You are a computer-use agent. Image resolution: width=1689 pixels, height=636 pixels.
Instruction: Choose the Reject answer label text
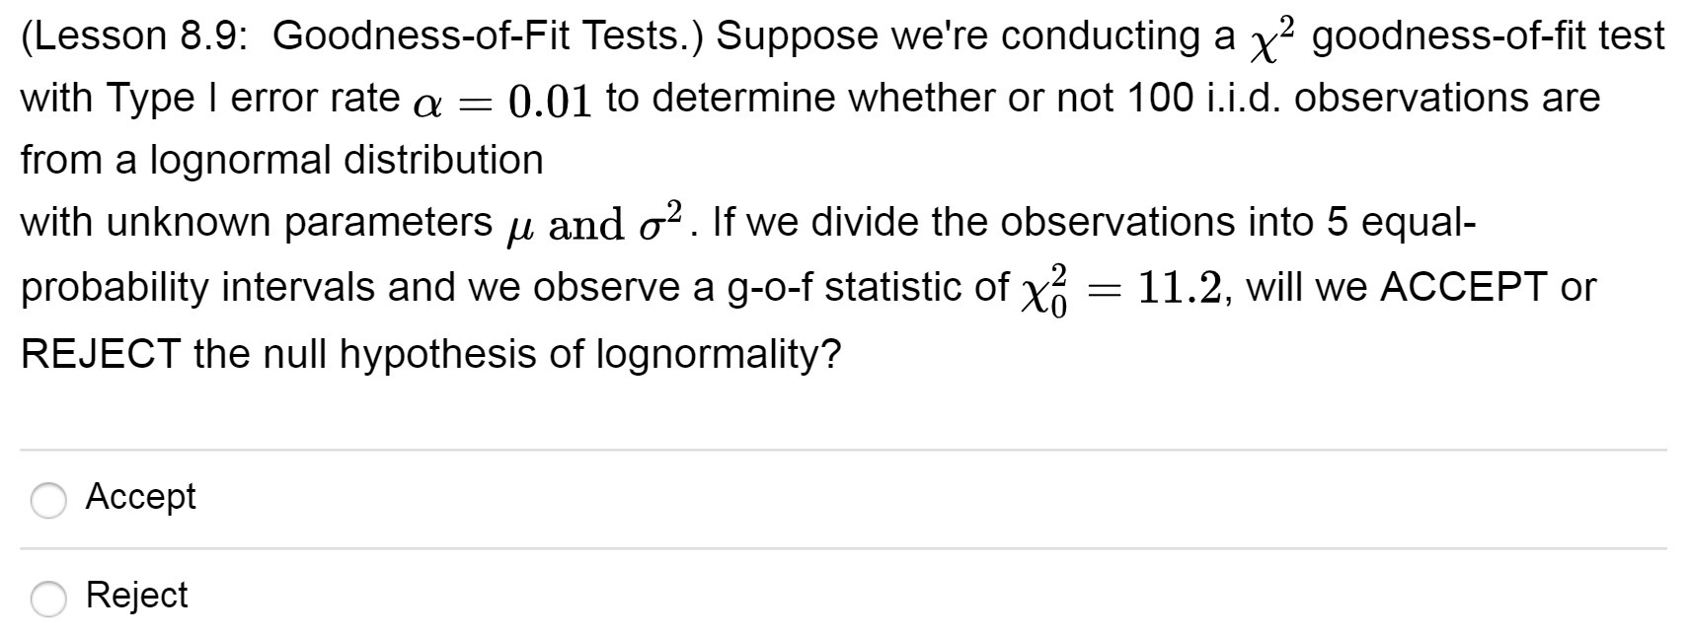coord(136,595)
